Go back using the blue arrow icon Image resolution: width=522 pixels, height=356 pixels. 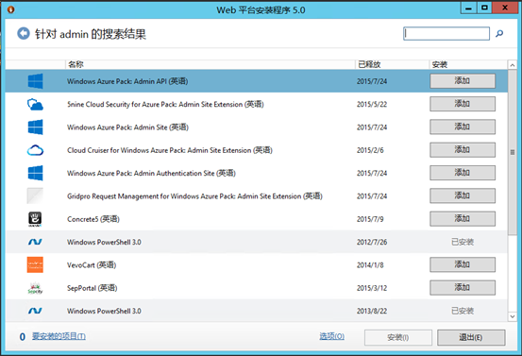[x=24, y=33]
